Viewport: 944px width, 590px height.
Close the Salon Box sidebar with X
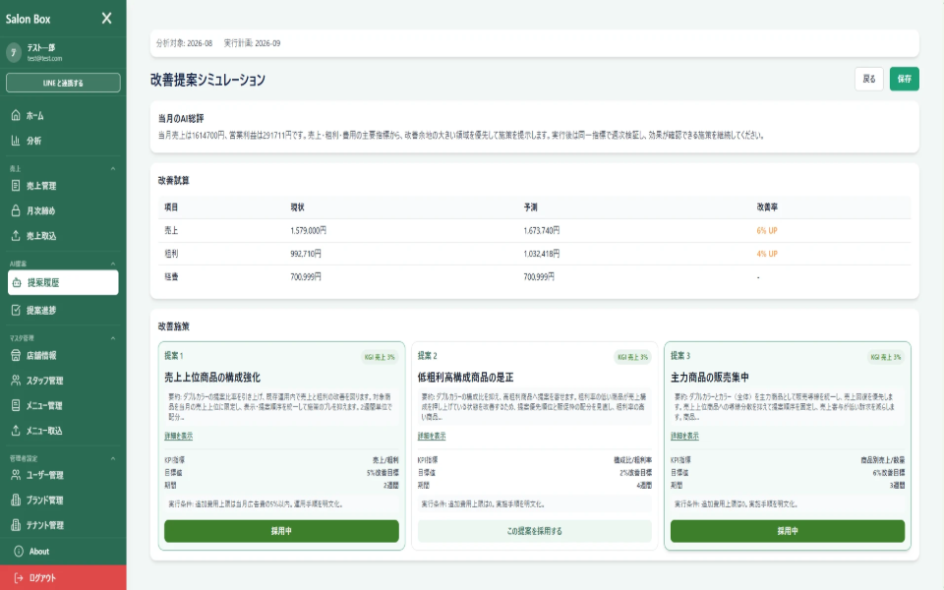(x=106, y=18)
